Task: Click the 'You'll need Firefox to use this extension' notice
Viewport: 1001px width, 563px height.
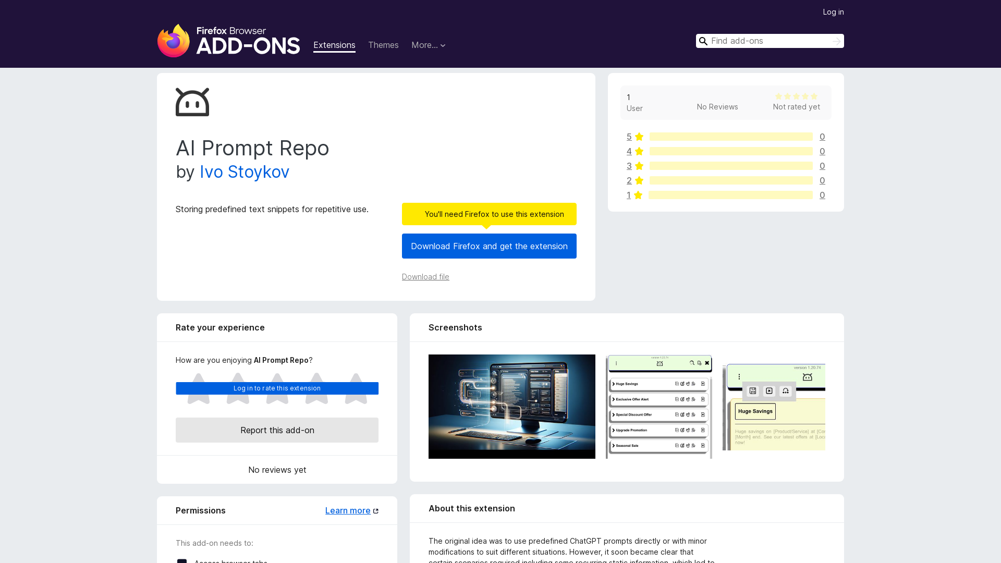Action: click(489, 214)
